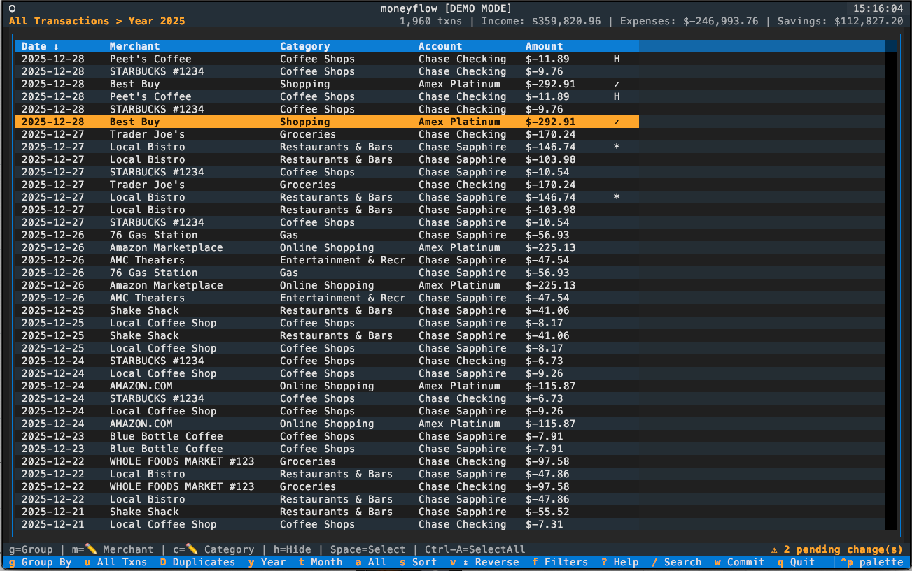912x571 pixels.
Task: Select the Year time range in footer
Action: click(267, 562)
